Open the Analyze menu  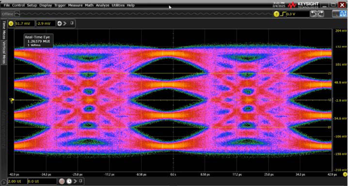tap(103, 5)
